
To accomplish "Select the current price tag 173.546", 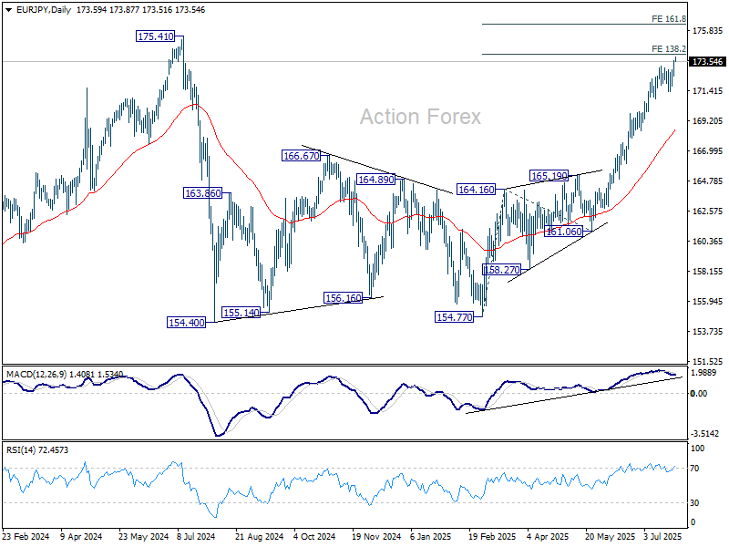I will 707,61.
